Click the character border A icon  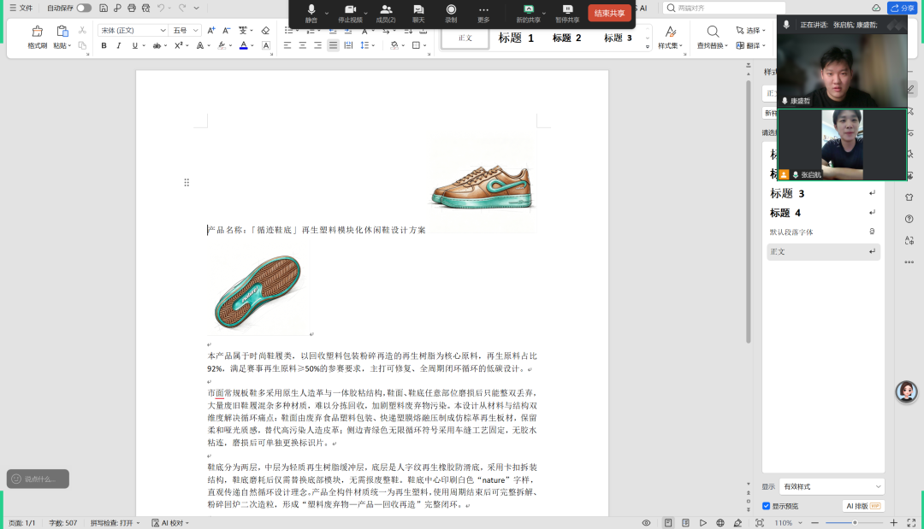(x=266, y=45)
